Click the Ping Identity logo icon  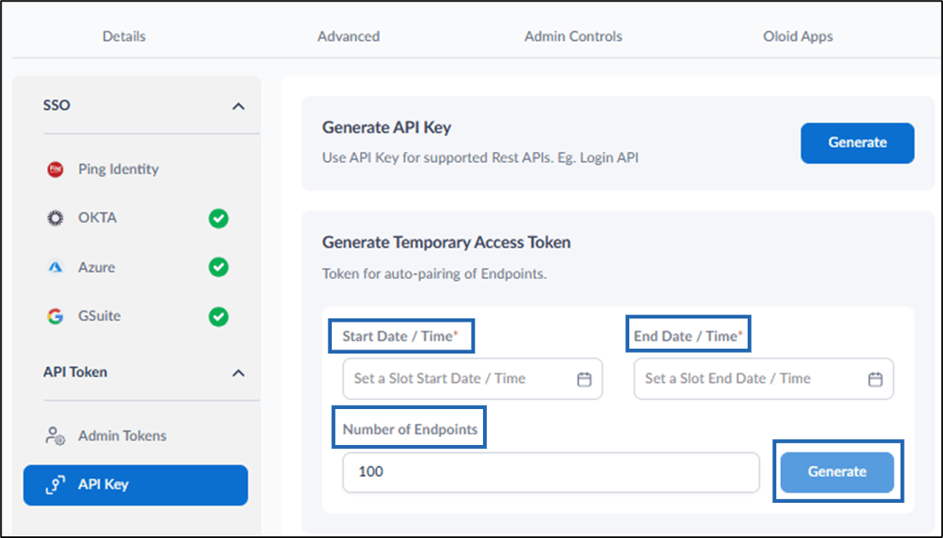tap(56, 170)
